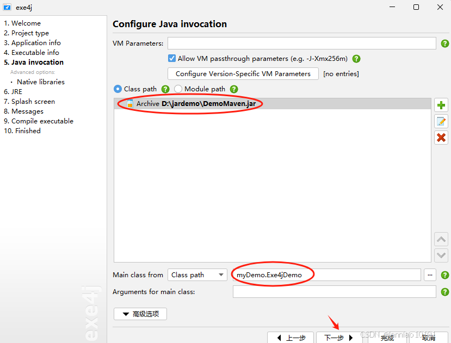Go to step 3. Application info
Viewport: 451px width, 343px height.
32,42
